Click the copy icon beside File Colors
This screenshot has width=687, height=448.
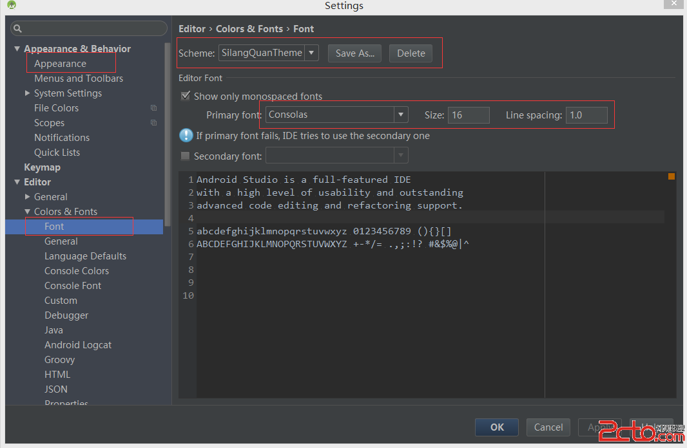click(154, 108)
